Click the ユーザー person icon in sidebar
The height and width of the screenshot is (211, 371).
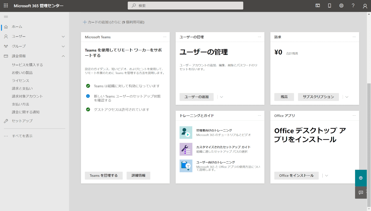tap(6, 36)
